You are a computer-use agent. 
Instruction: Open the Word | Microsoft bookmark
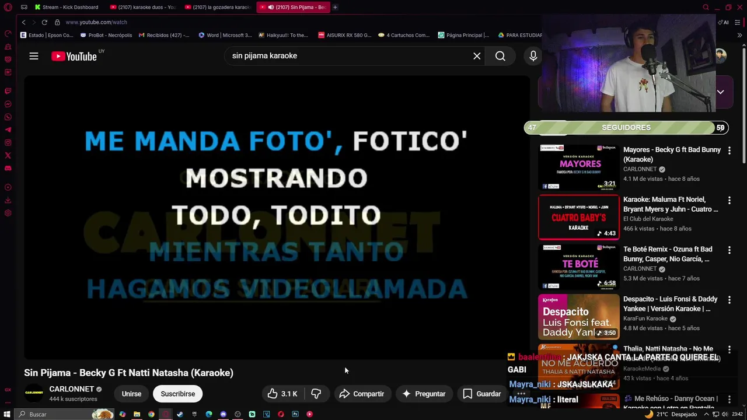tap(225, 35)
